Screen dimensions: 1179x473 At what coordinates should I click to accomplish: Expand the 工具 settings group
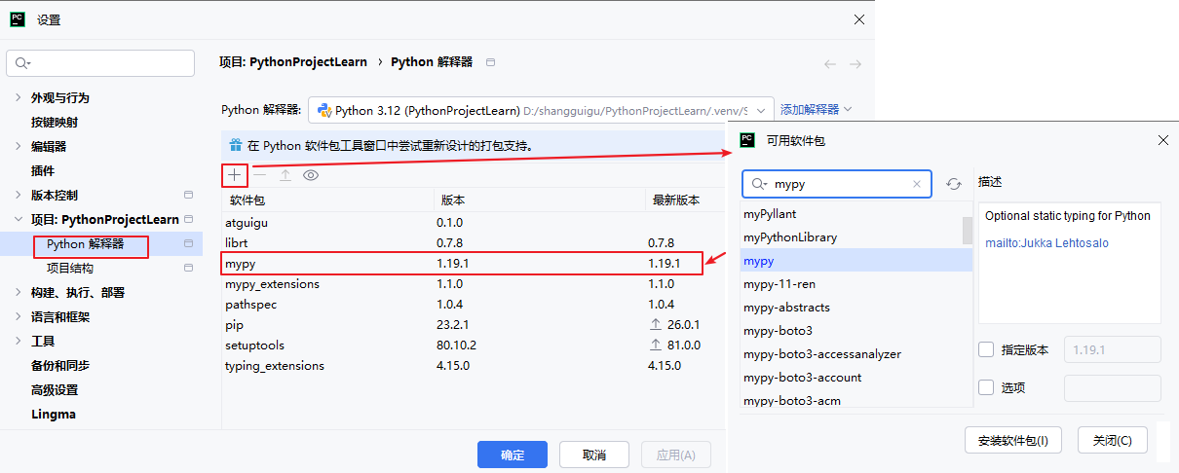click(18, 341)
